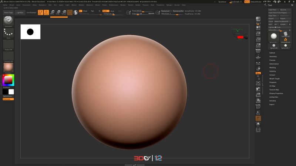Activate the Edit mode button
Viewport: 296px width, 166px height.
[40, 13]
